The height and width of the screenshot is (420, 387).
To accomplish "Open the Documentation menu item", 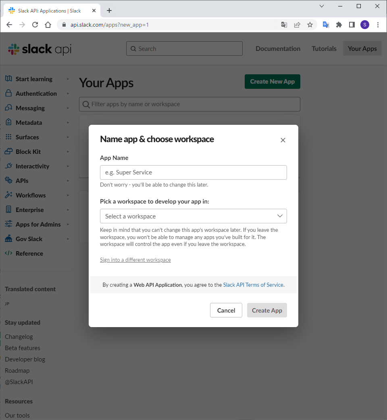I will [278, 48].
